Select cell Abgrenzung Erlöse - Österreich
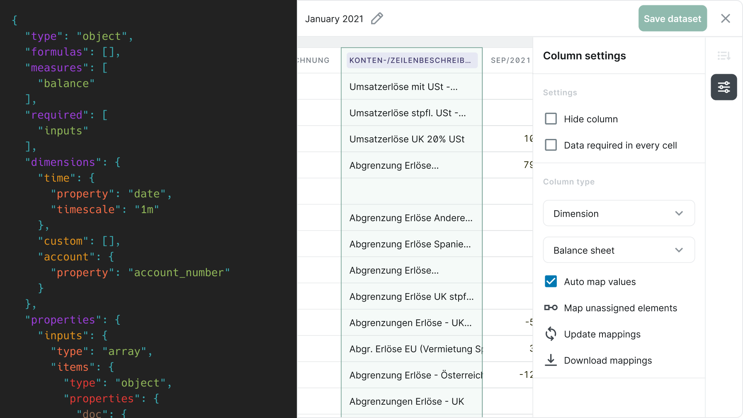743x418 pixels. [412, 375]
